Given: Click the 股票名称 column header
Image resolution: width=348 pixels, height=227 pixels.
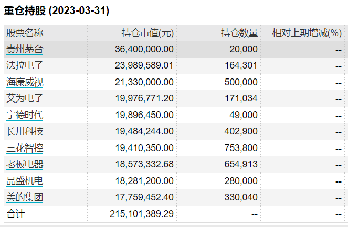Looking at the screenshot, I should [25, 33].
